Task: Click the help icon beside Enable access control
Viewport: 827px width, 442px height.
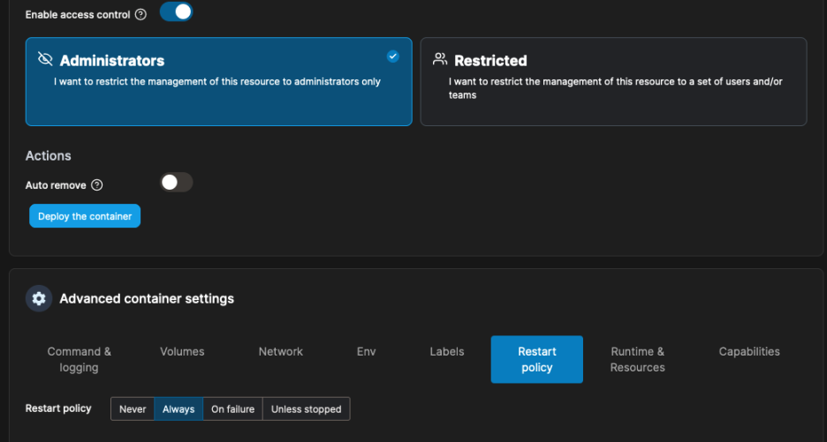Action: [x=140, y=15]
